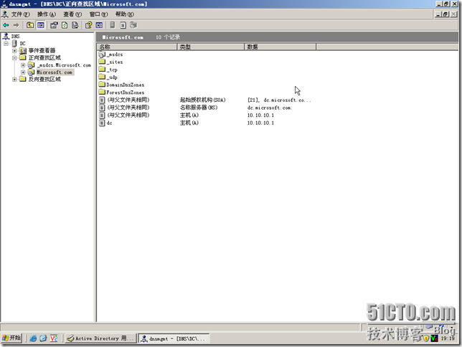The height and width of the screenshot is (347, 462).
Task: Click dc.microsoft.com. in the NS record row
Action: (270, 108)
